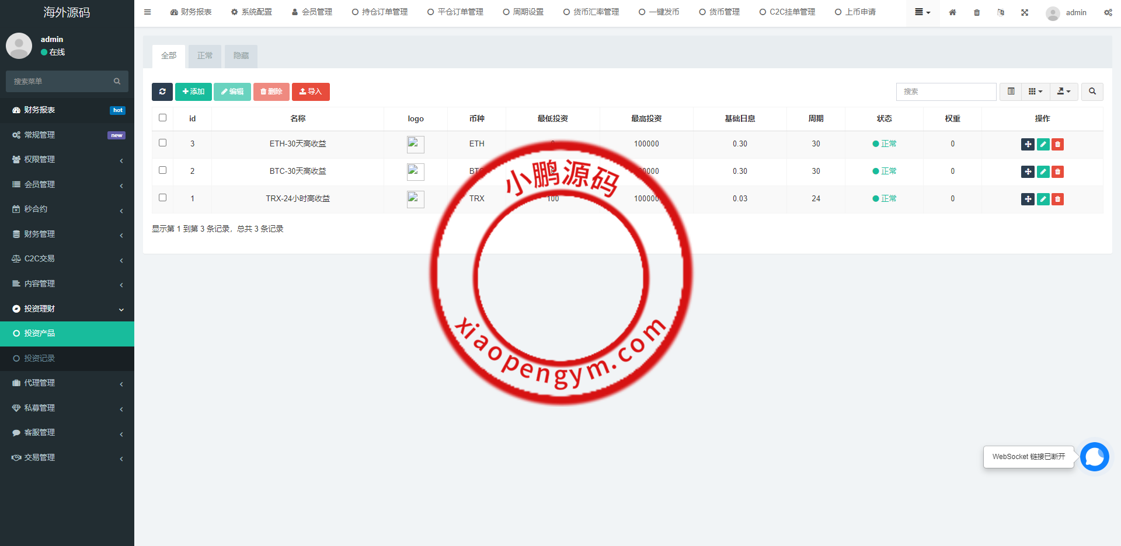Click the green 添加 button
Viewport: 1121px width, 546px height.
[x=193, y=92]
